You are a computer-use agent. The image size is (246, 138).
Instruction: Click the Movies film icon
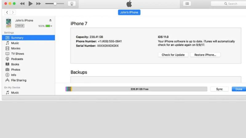[7, 48]
